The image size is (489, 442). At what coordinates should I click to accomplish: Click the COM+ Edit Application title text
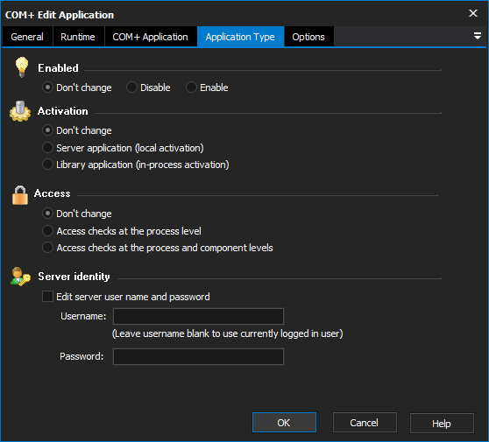(60, 15)
